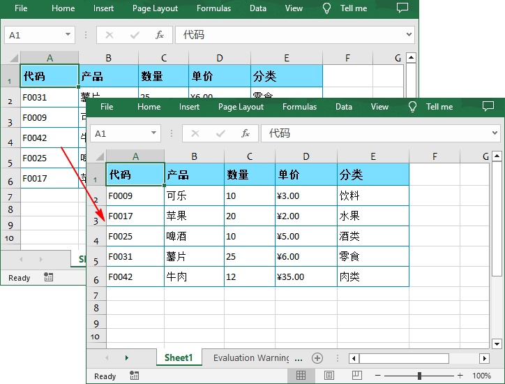505x384 pixels.
Task: Click the zoom slider handle in status bar
Action: pos(419,376)
